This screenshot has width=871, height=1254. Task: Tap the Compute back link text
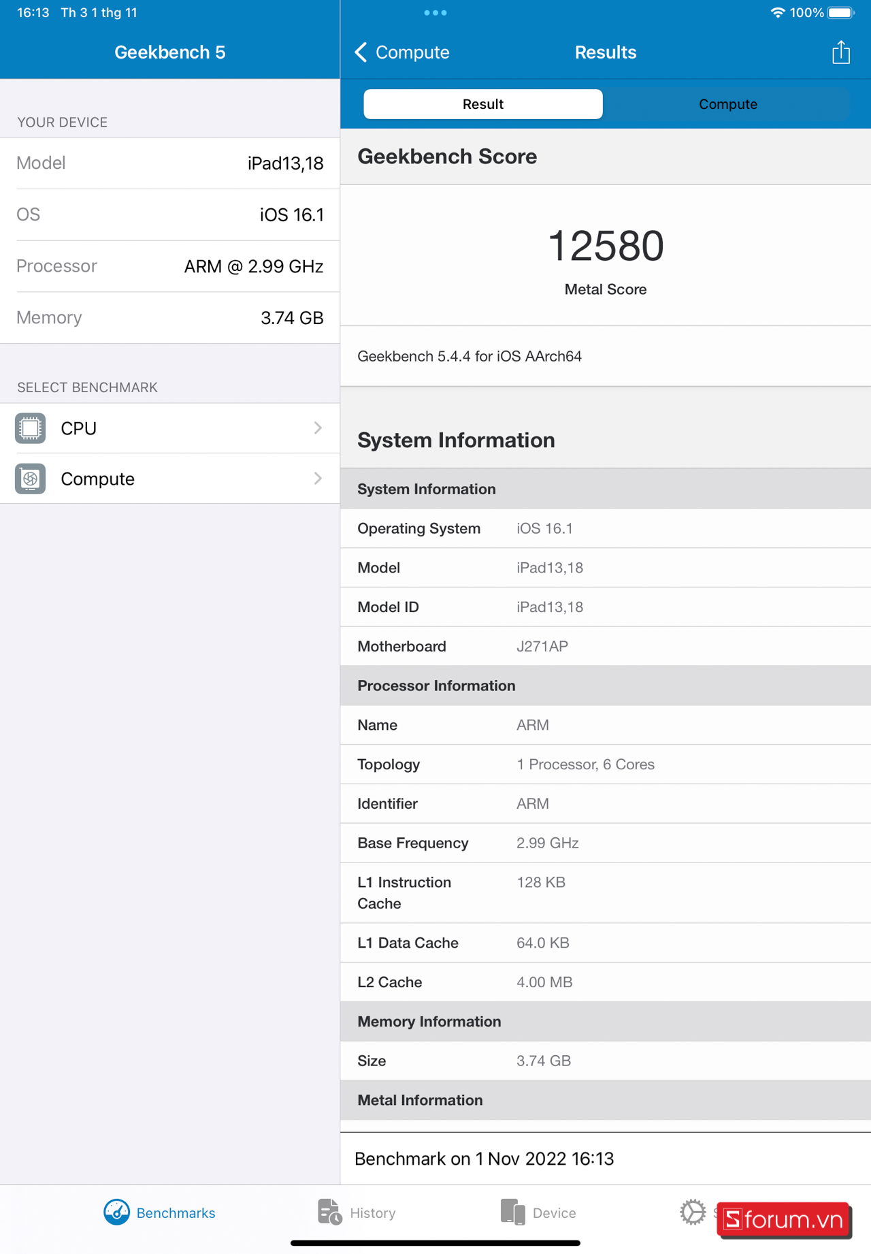click(412, 52)
